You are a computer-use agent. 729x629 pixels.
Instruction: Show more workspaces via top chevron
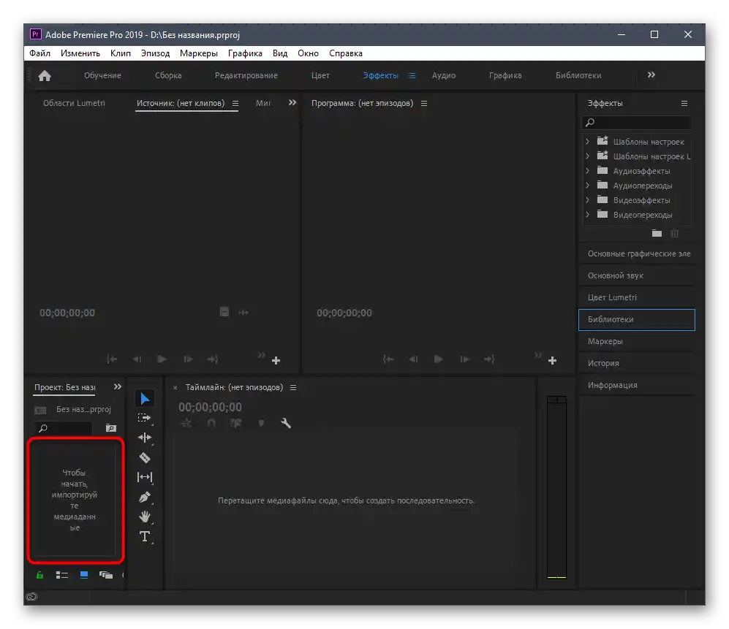[x=651, y=75]
